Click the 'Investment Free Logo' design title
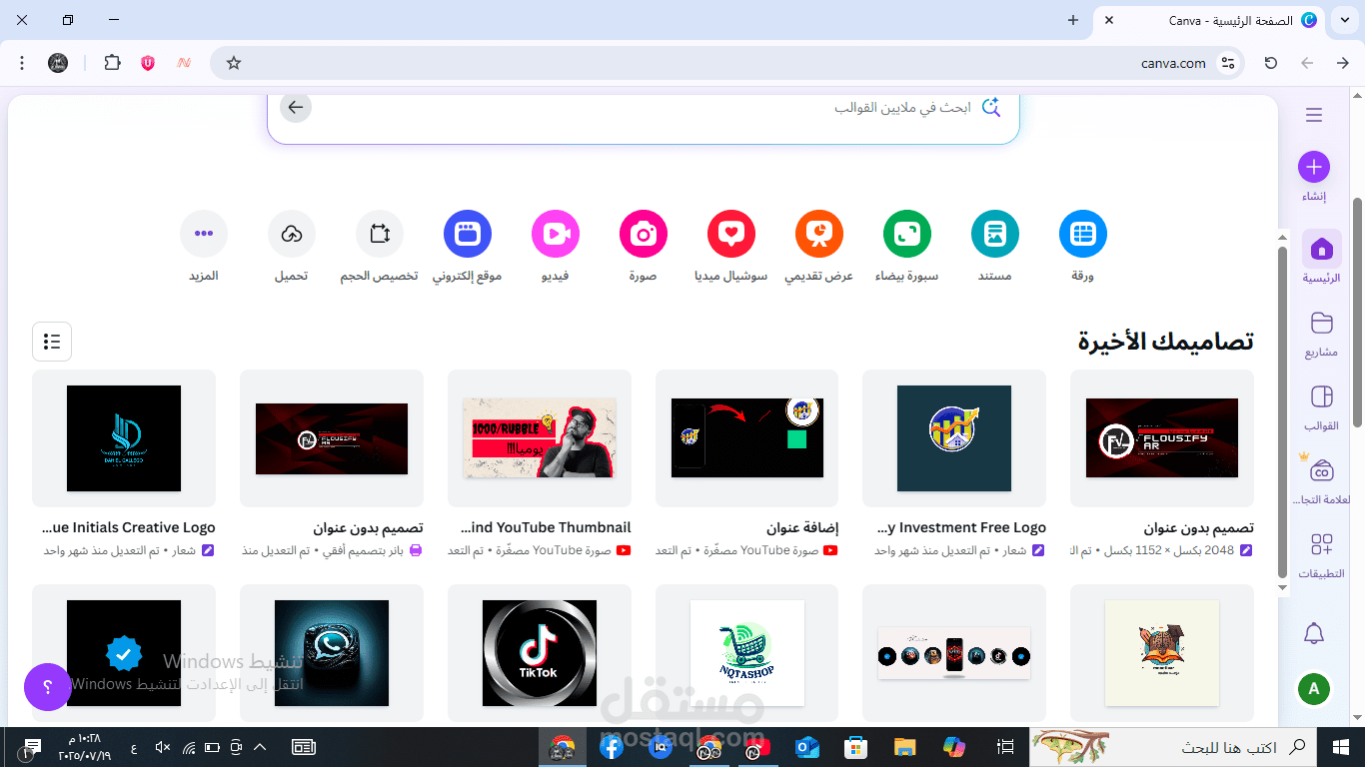Viewport: 1365px width, 767px height. pos(961,527)
